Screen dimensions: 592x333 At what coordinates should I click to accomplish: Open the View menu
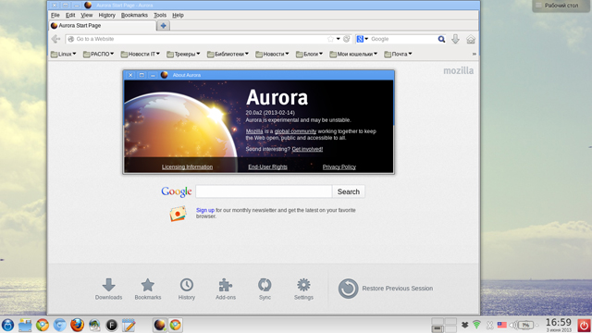coord(86,15)
